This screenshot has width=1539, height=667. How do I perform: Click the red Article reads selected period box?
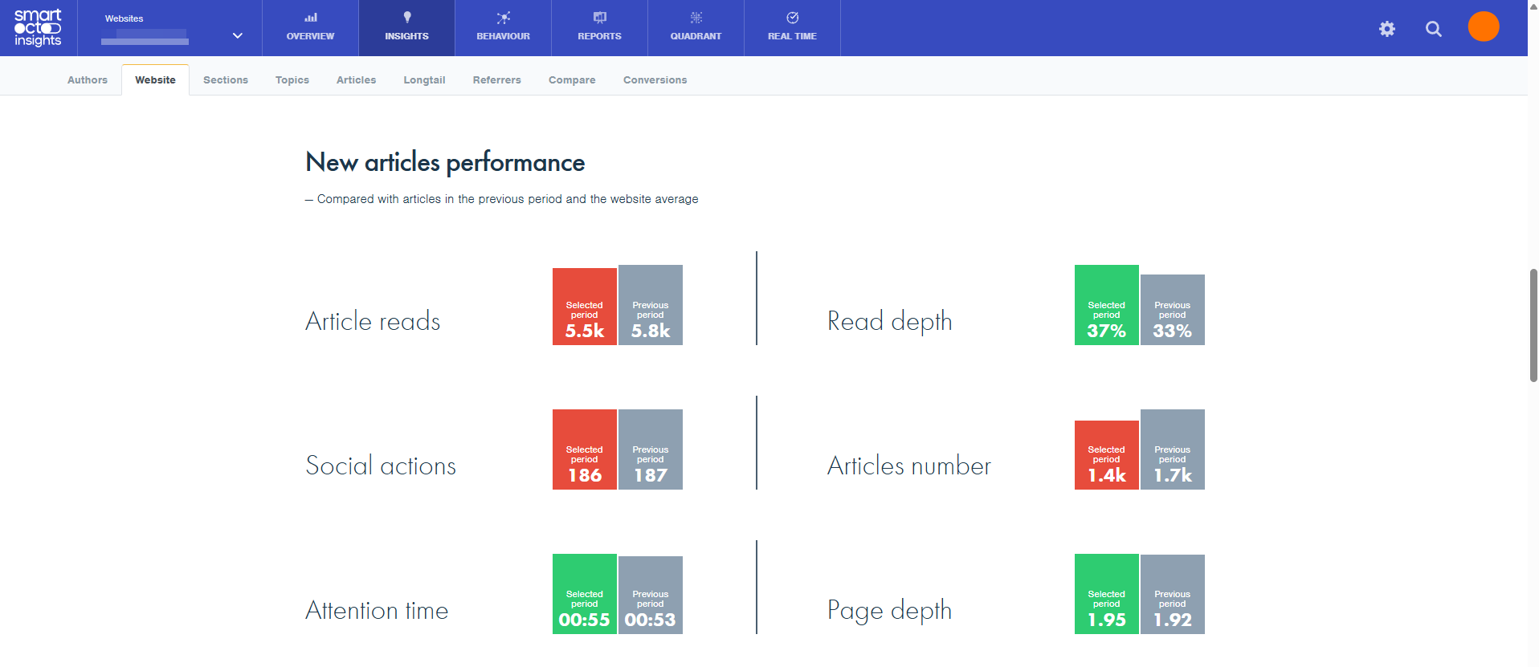click(584, 307)
